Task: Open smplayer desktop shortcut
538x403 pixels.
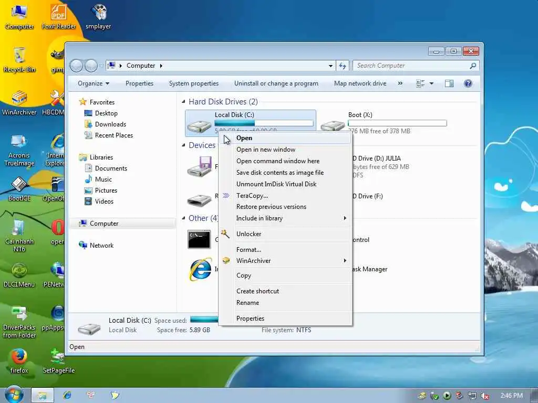Action: [x=98, y=16]
